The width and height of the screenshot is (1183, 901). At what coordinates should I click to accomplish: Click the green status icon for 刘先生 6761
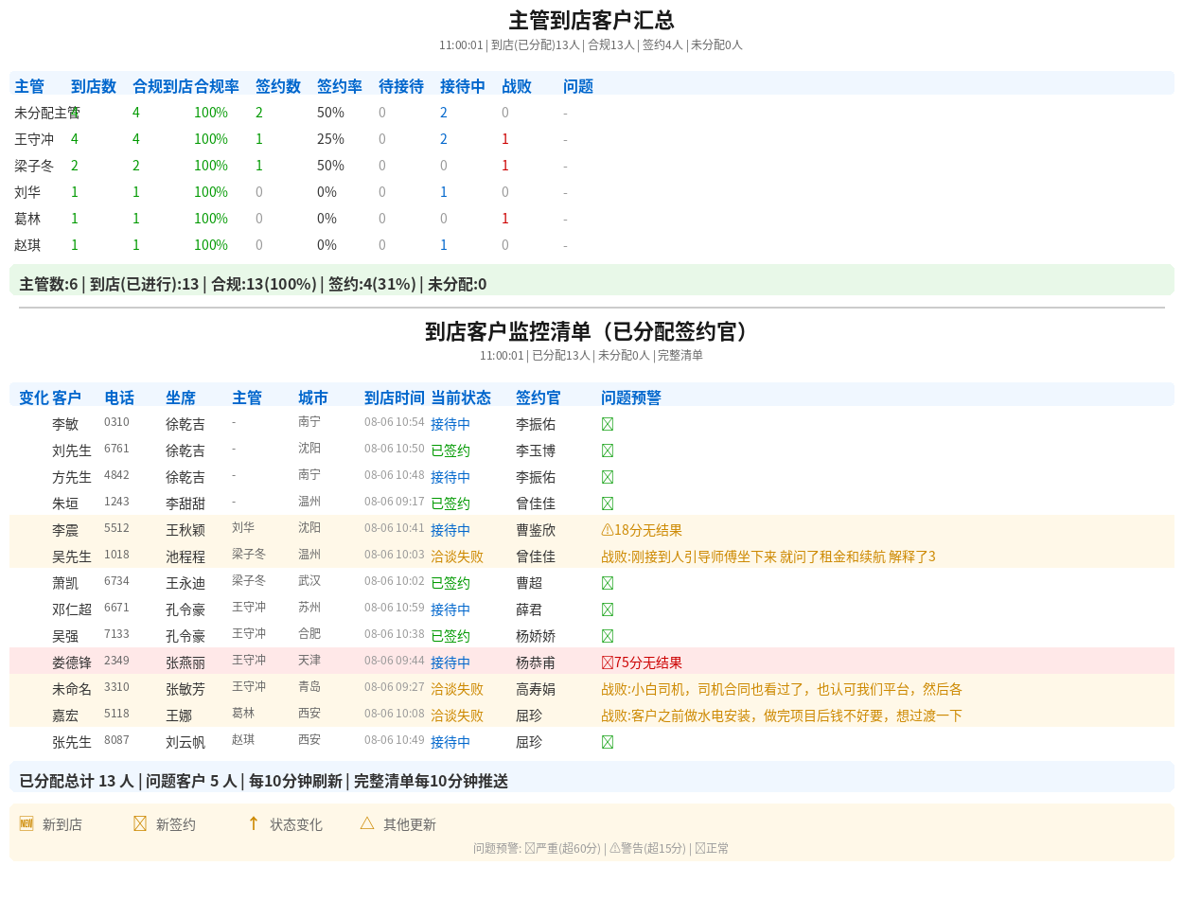point(608,450)
